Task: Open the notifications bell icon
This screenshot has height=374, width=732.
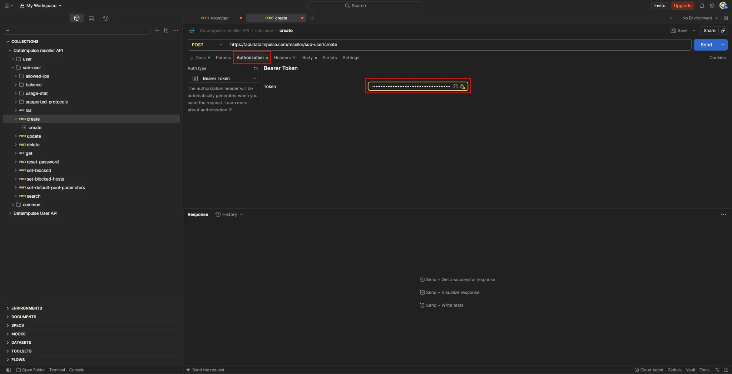Action: click(x=702, y=6)
